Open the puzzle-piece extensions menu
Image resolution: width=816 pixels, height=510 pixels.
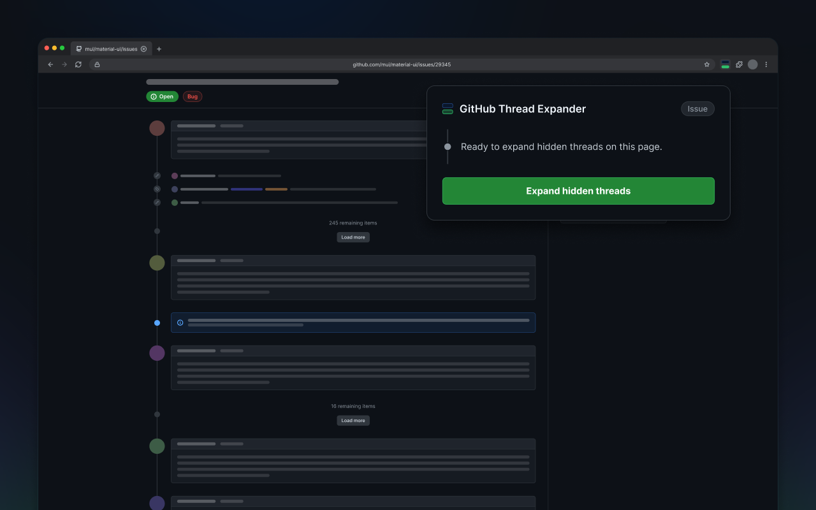click(739, 64)
